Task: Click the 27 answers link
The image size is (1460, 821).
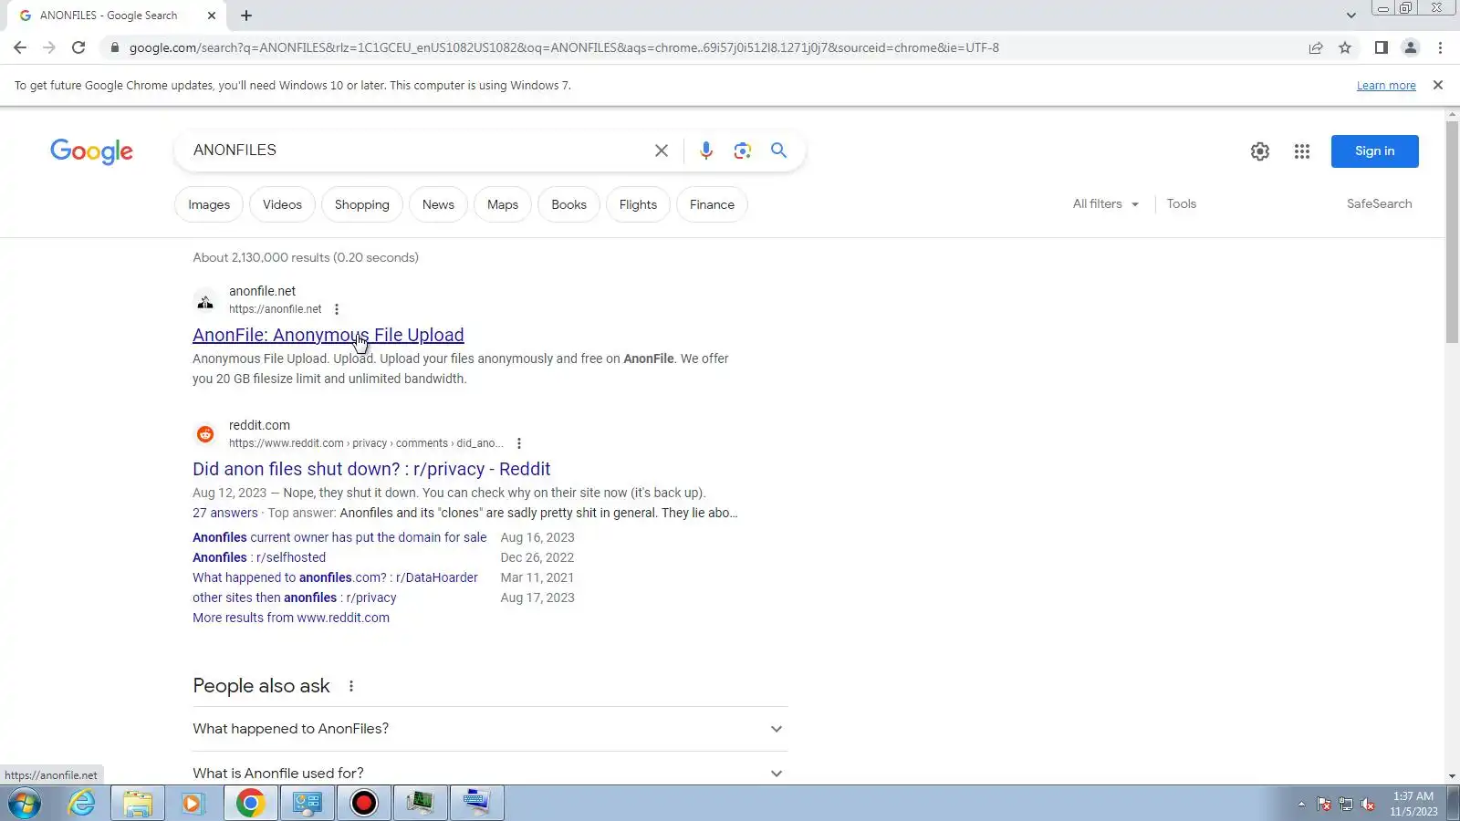Action: click(x=225, y=513)
